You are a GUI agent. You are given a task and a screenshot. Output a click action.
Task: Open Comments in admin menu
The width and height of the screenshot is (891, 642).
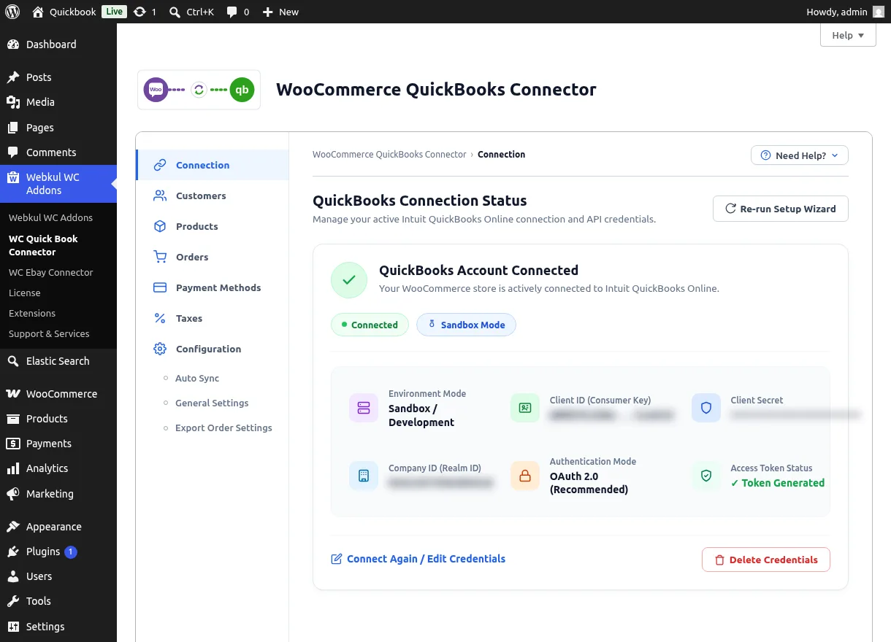click(58, 152)
